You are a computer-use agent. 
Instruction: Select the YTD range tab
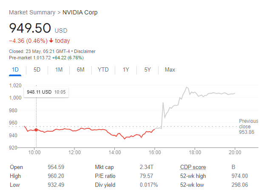103,70
